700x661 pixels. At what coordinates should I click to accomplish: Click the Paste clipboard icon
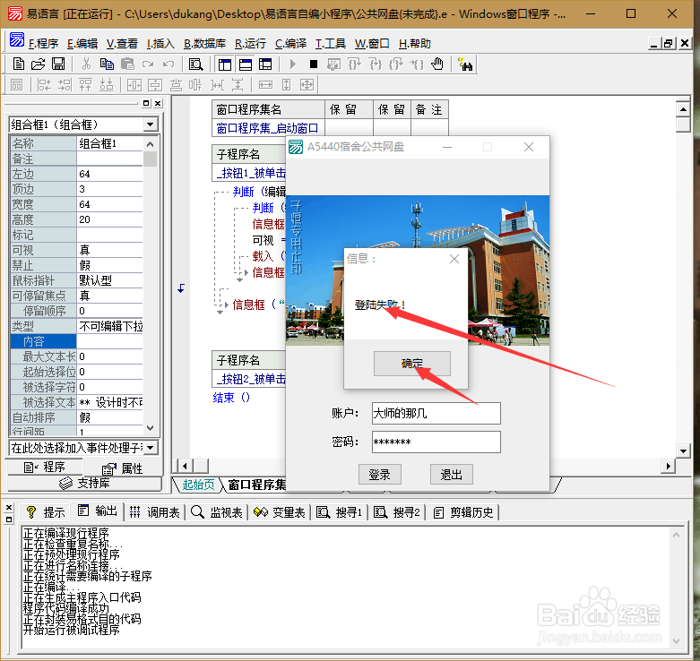point(127,64)
